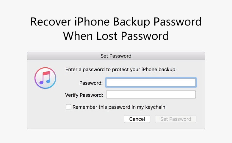232x143 pixels.
Task: Click the 'Password:' field label
Action: point(91,83)
